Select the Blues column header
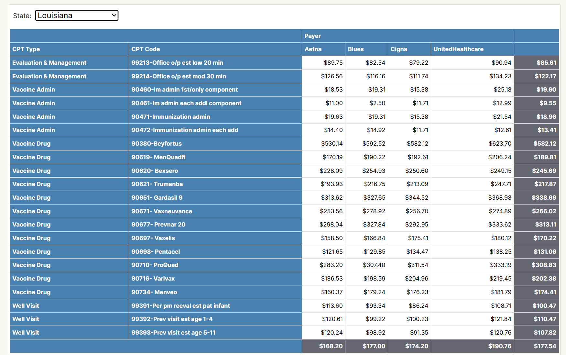Viewport: 566px width, 355px height. 366,49
